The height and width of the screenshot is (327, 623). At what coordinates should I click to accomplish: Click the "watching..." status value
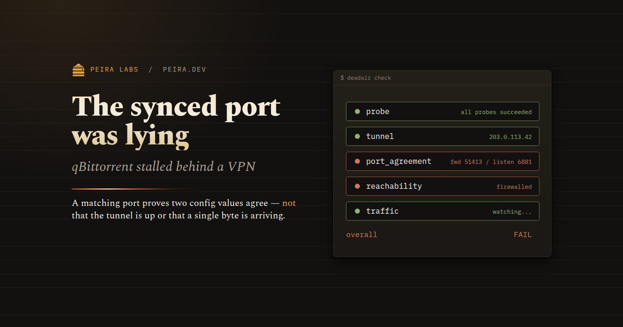click(x=512, y=212)
